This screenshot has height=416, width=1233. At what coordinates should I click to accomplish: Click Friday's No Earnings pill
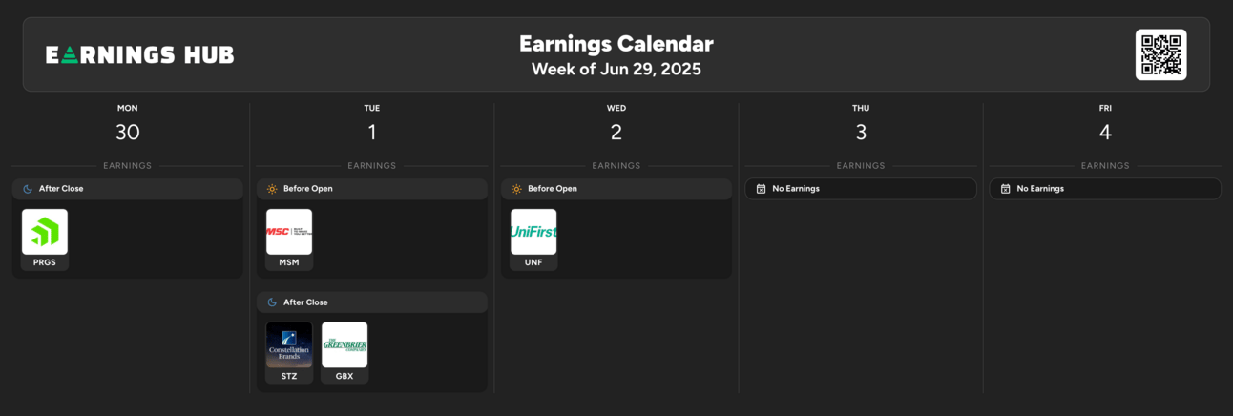coord(1105,189)
